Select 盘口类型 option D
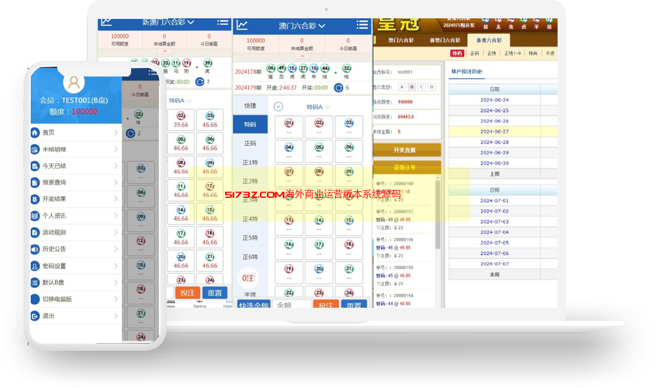 click(x=432, y=87)
